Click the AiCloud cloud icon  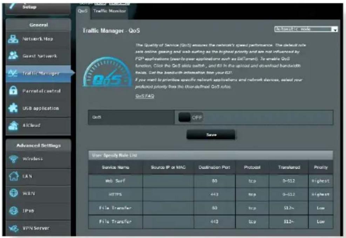pos(13,125)
